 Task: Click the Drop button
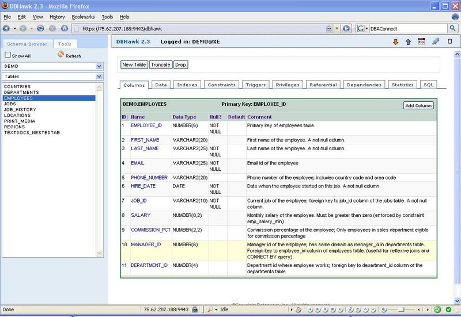click(180, 64)
